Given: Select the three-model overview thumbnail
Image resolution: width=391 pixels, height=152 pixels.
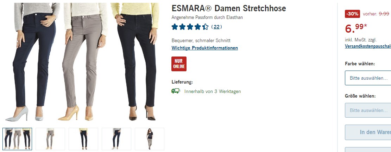Looking at the screenshot, I should pyautogui.click(x=17, y=139).
